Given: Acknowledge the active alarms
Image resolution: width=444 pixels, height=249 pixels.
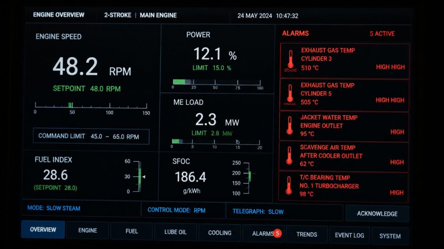Looking at the screenshot, I should tap(377, 213).
